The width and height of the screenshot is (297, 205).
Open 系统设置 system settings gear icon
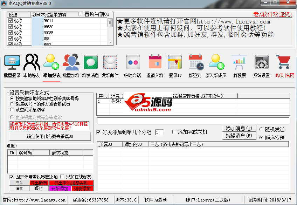point(262,63)
